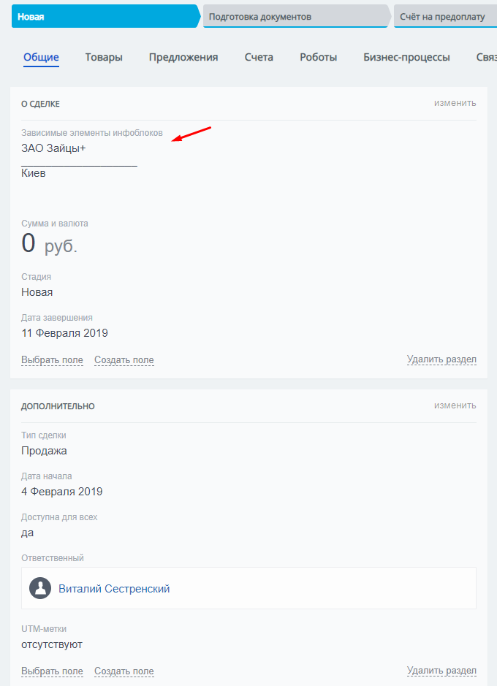Click изменить in О сделке section

(x=455, y=103)
